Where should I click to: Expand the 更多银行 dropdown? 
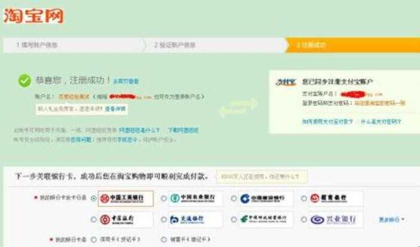[x=391, y=220]
